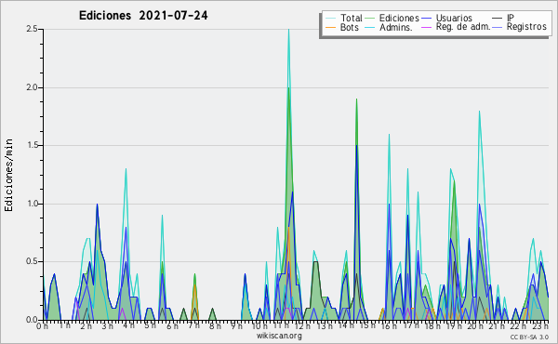The image size is (558, 344).
Task: Click the Admins. legend entry
Action: pyautogui.click(x=389, y=27)
